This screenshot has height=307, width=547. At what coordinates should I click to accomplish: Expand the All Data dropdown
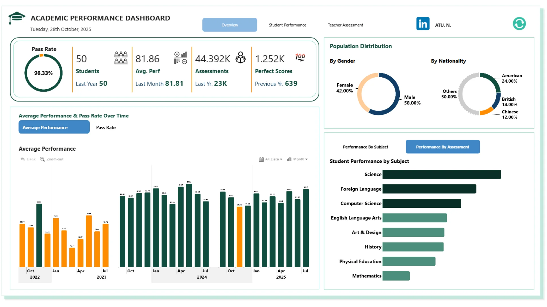click(271, 159)
